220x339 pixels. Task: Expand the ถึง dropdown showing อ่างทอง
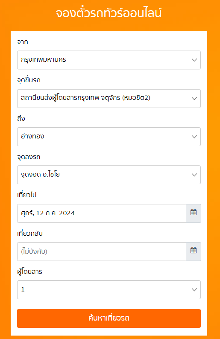(109, 137)
